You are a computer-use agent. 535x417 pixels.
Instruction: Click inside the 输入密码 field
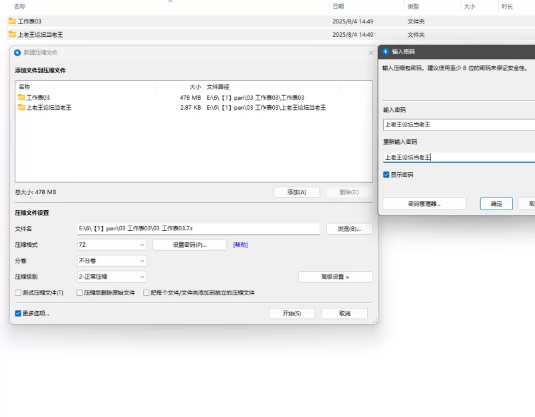[459, 124]
